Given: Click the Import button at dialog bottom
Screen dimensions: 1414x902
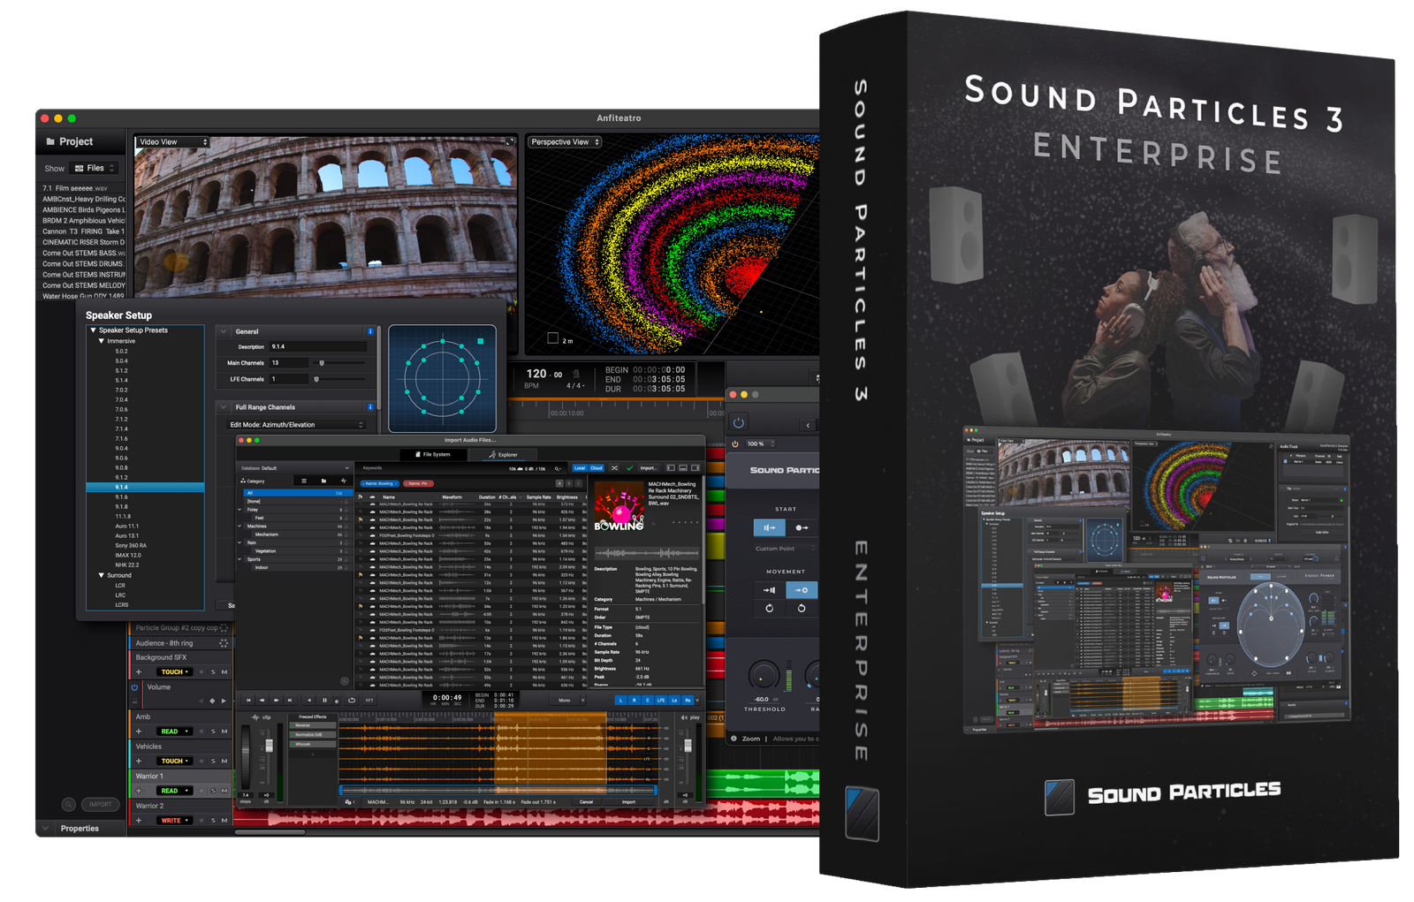Looking at the screenshot, I should click(628, 802).
